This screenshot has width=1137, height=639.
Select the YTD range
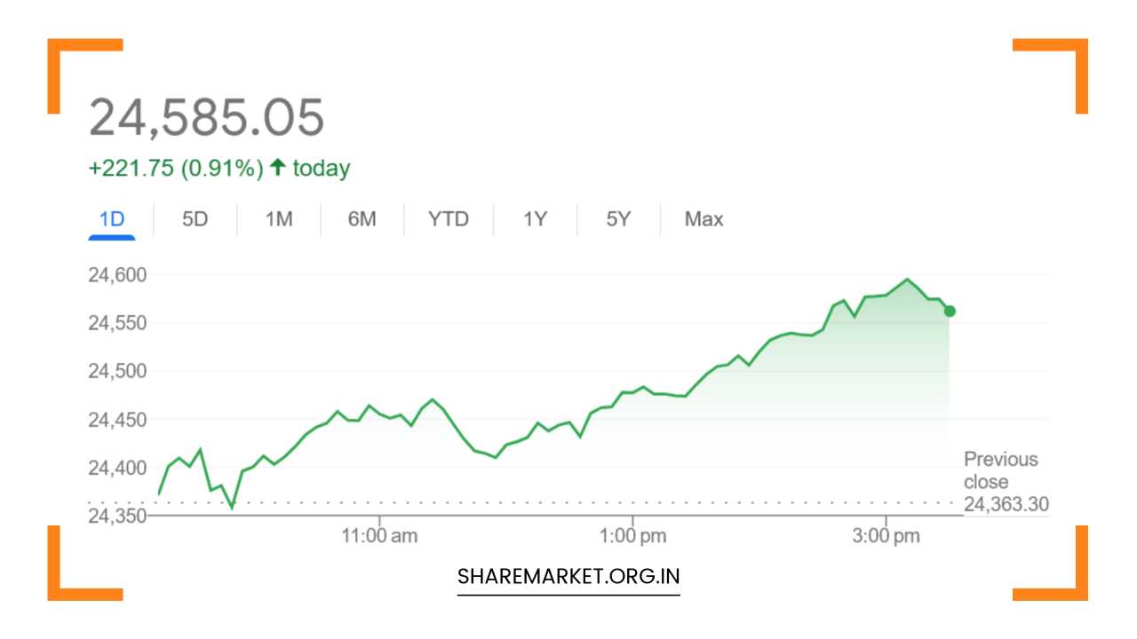pos(448,218)
